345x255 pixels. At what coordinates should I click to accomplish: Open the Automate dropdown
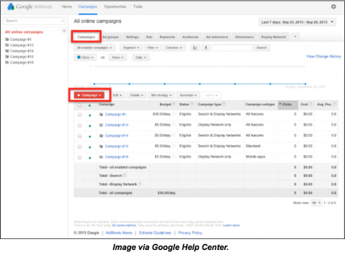[188, 95]
